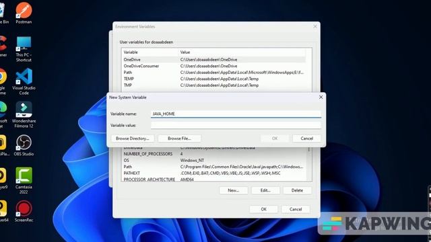Select the TMP user variable row
The height and width of the screenshot is (242, 431).
coord(214,85)
